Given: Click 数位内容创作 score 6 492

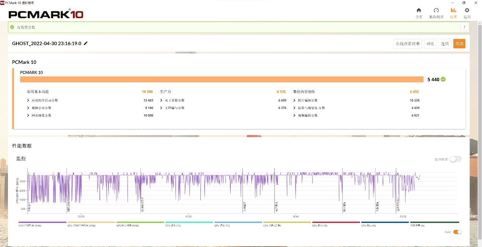Looking at the screenshot, I should pyautogui.click(x=414, y=92).
